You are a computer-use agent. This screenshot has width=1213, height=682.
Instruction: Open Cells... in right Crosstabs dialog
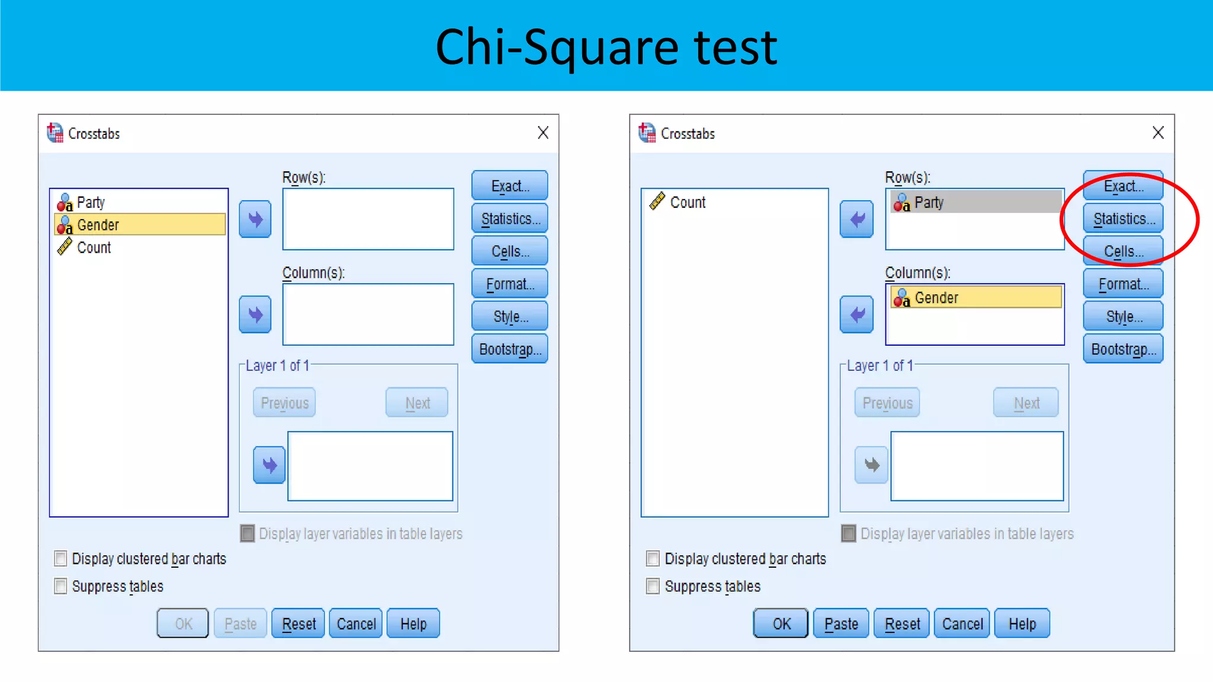click(1124, 251)
